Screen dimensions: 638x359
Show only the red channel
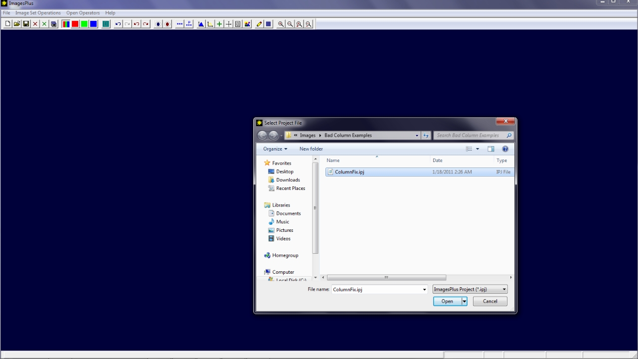[x=75, y=24]
